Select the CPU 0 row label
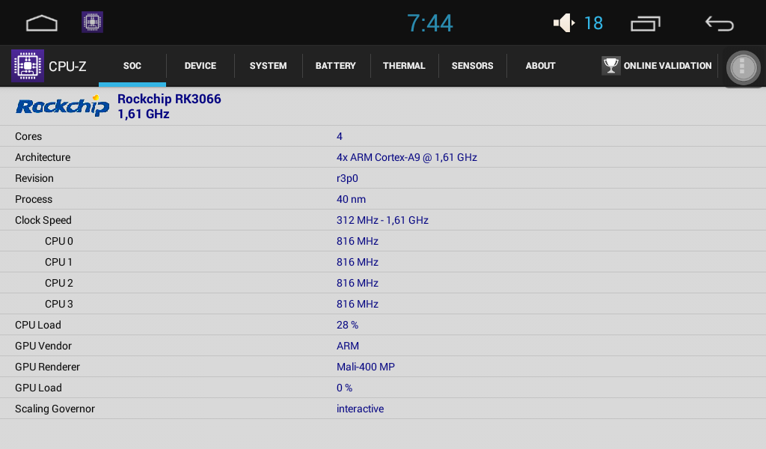This screenshot has height=449, width=766. pyautogui.click(x=58, y=242)
